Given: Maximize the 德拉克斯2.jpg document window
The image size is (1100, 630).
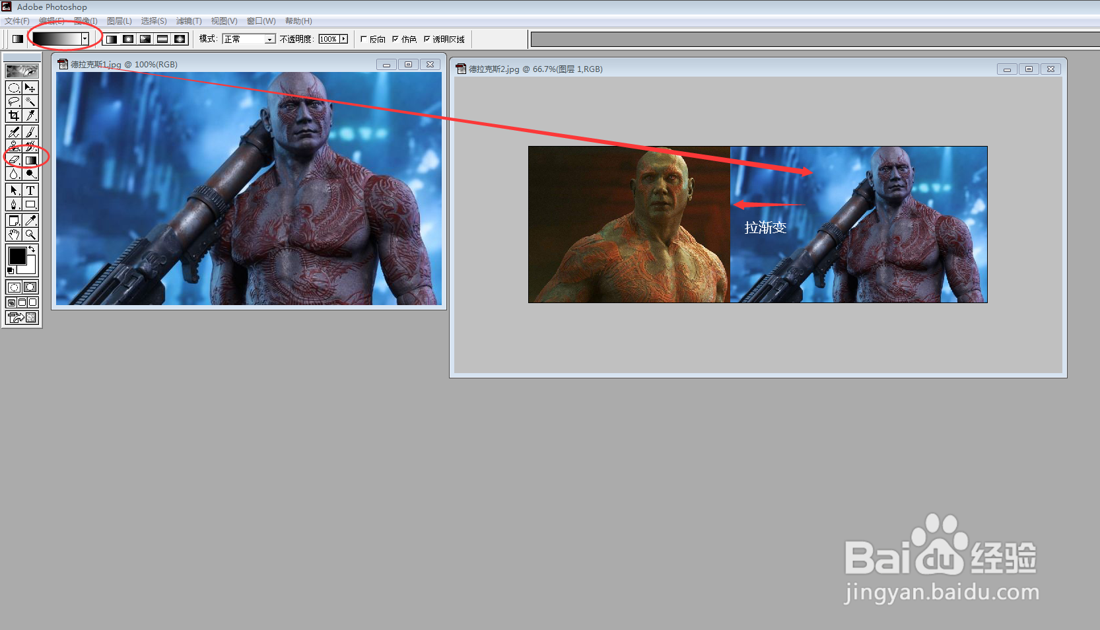Looking at the screenshot, I should 1029,69.
